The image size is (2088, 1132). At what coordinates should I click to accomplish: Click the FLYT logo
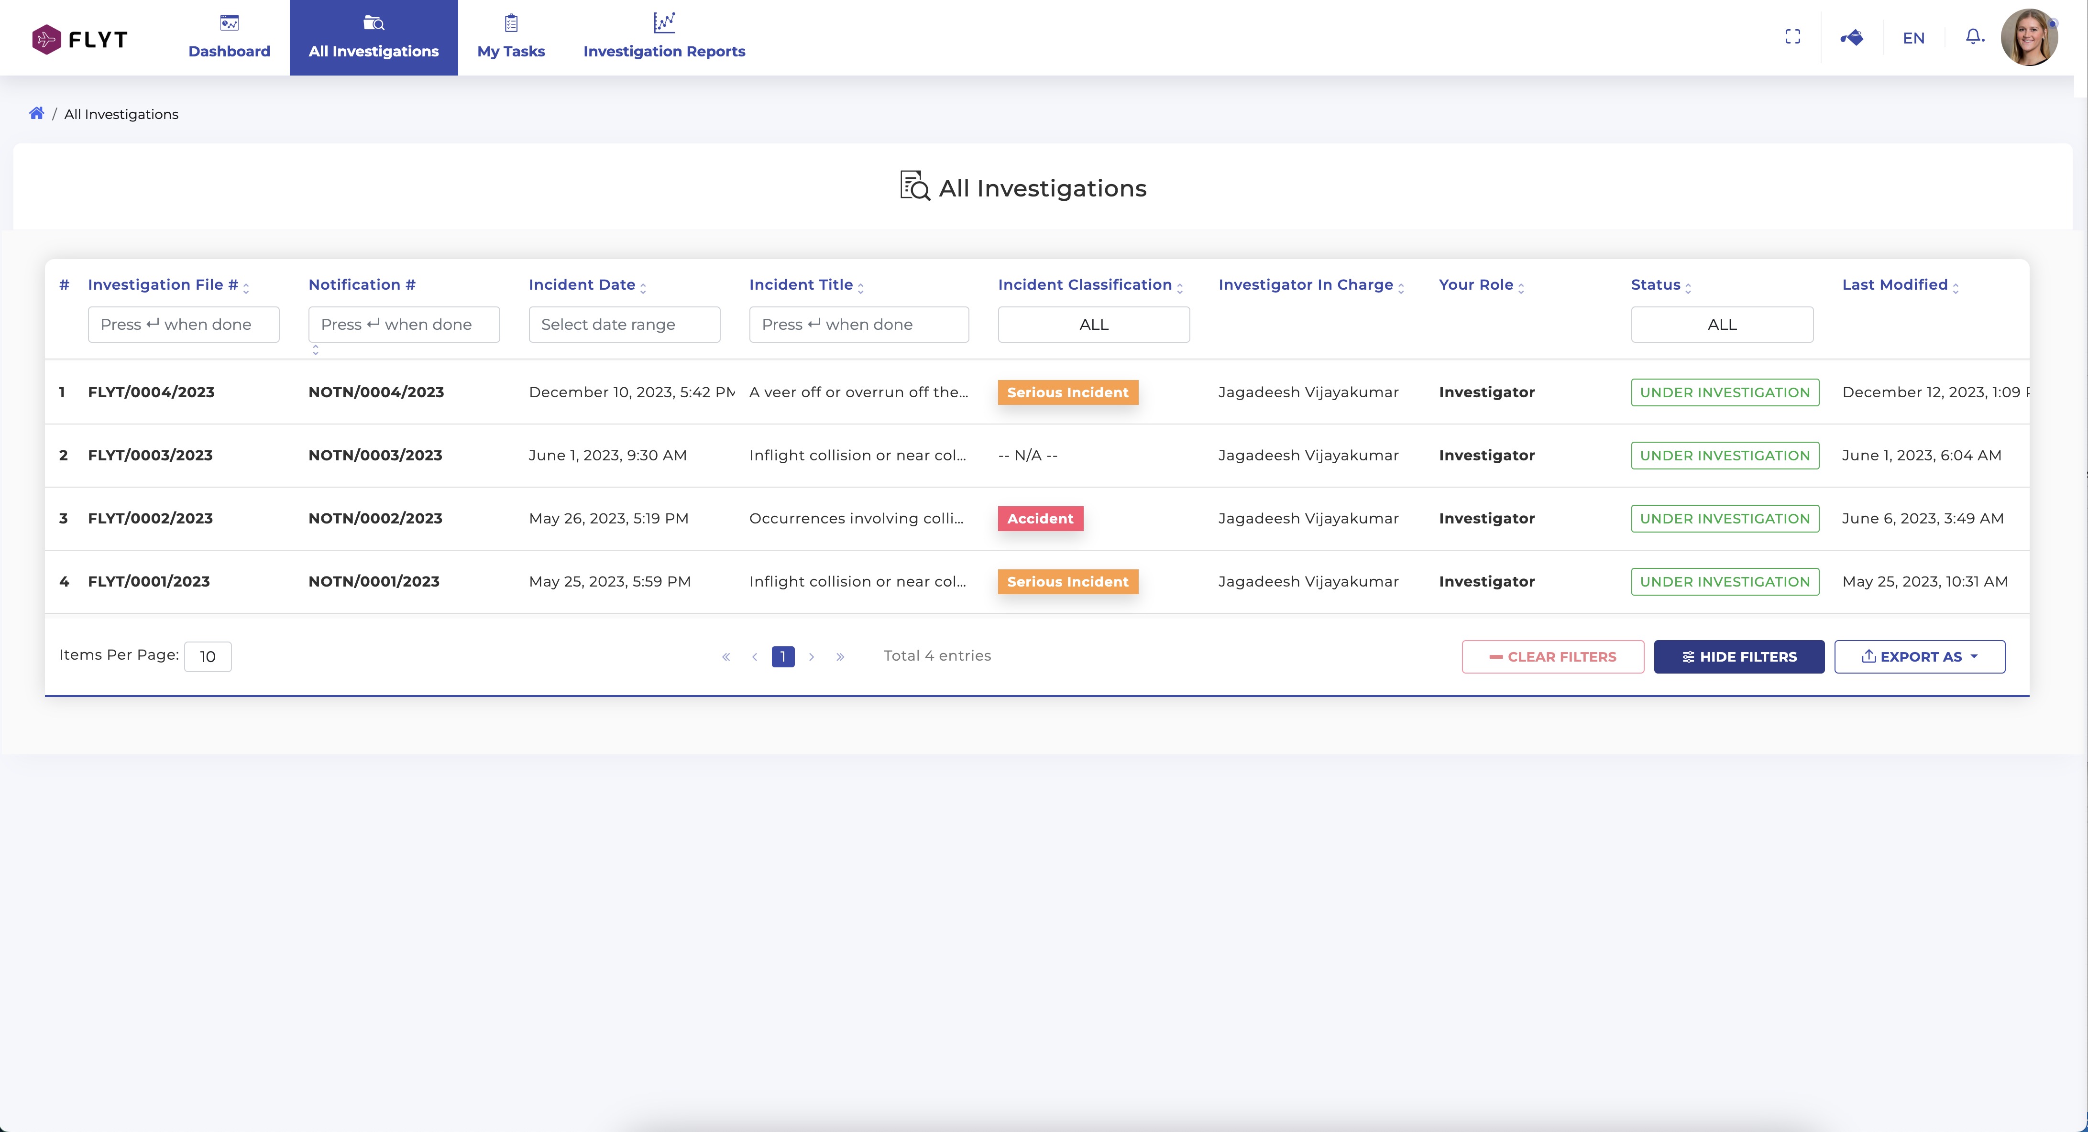[79, 39]
